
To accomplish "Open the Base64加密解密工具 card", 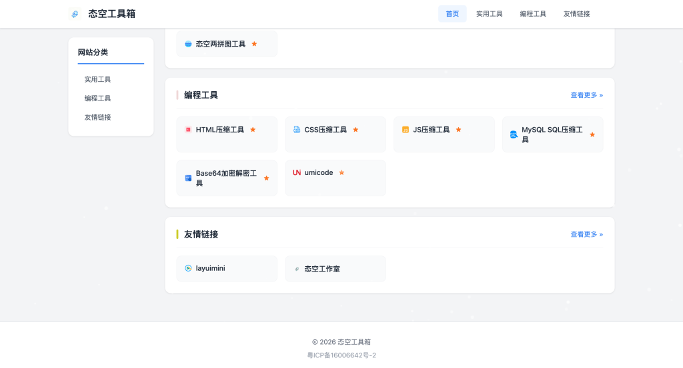I will point(227,178).
